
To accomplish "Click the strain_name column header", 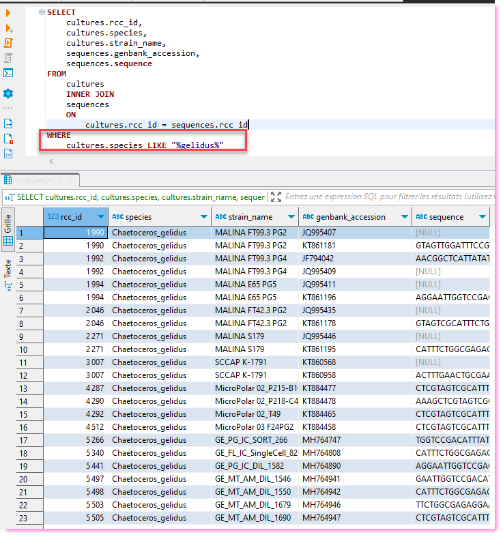I will [250, 217].
